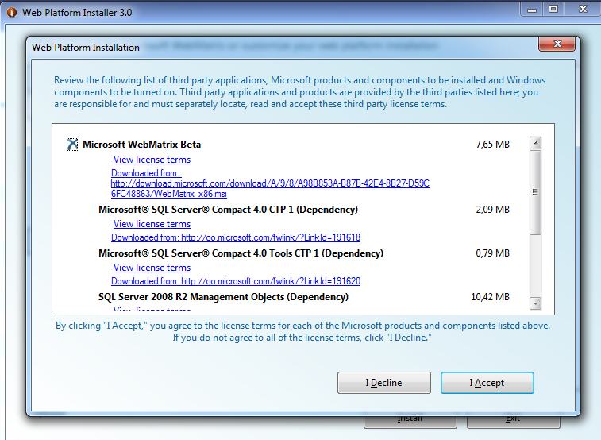The height and width of the screenshot is (440, 601).
Task: Close the Web Platform Installer 3.0 window
Action: (x=583, y=10)
